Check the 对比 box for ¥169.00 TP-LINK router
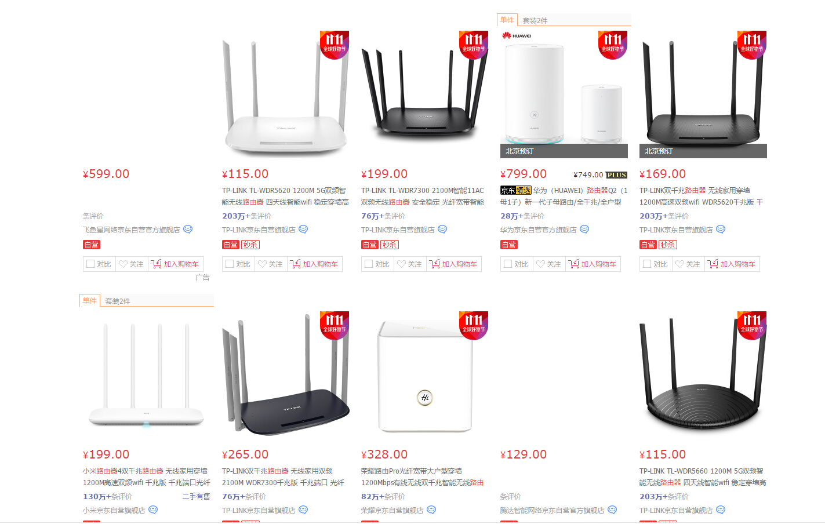Viewport: 825px width, 524px height. coord(647,264)
